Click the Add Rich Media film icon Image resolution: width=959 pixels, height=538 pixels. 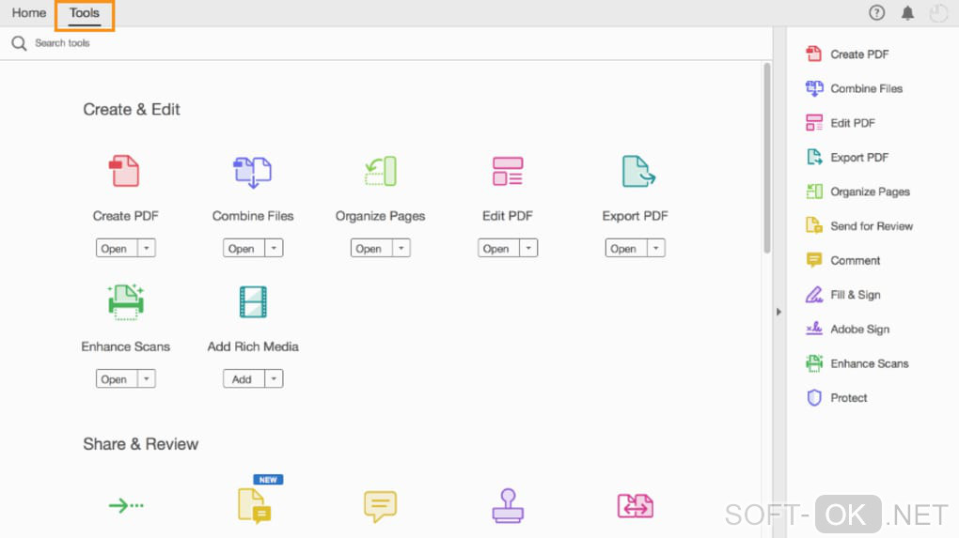click(x=253, y=301)
